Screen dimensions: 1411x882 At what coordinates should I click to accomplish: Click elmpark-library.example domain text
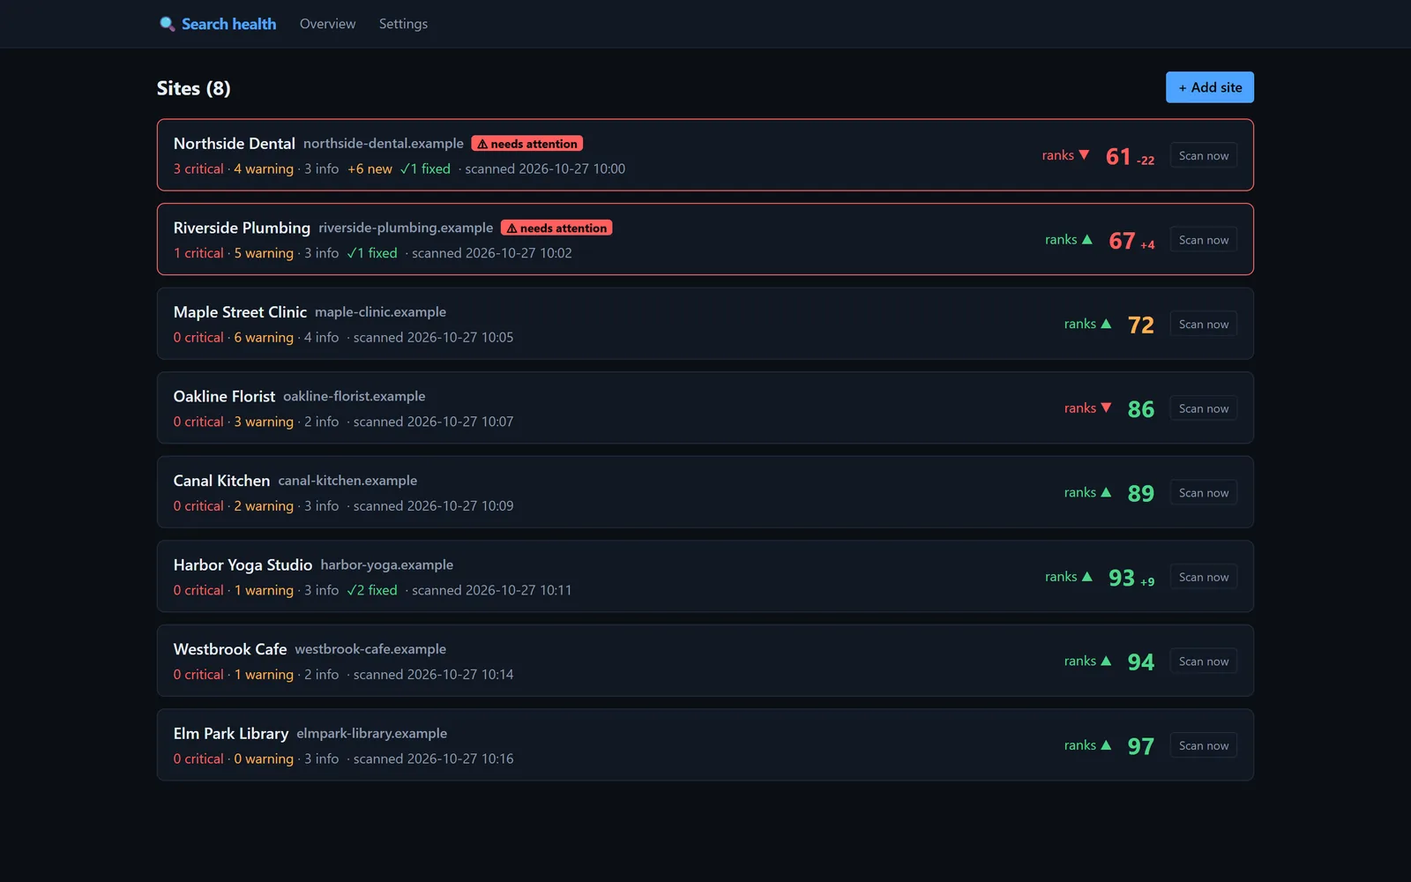(x=371, y=733)
